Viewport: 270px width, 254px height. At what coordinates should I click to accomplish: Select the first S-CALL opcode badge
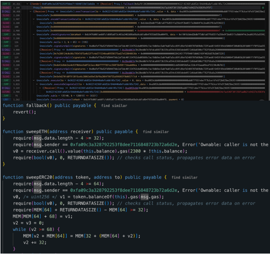click(6, 50)
